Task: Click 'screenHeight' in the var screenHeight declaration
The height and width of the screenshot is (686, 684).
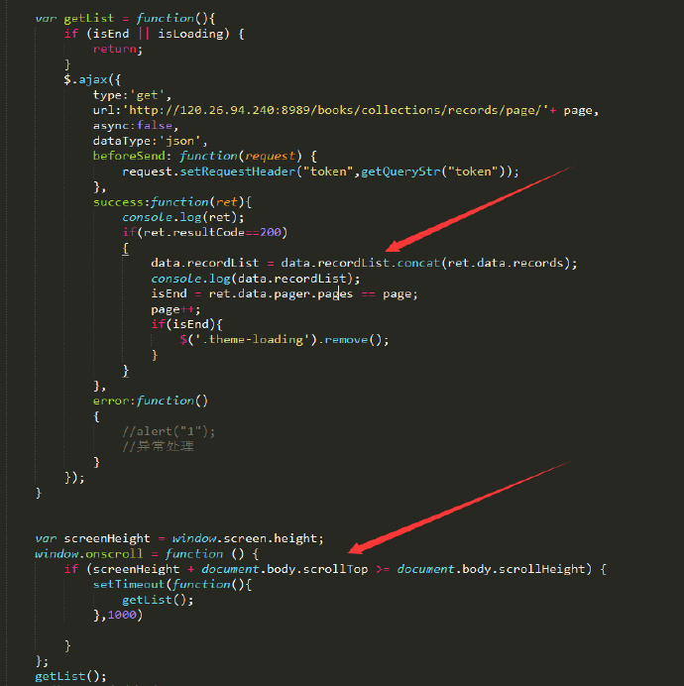Action: tap(107, 538)
